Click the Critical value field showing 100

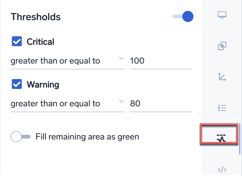click(x=161, y=61)
